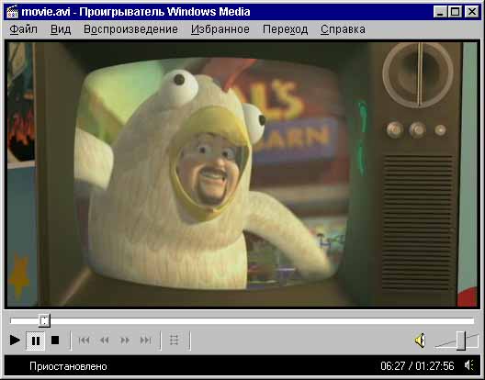The height and width of the screenshot is (380, 485).
Task: Close the Windows Media player window
Action: [x=472, y=12]
